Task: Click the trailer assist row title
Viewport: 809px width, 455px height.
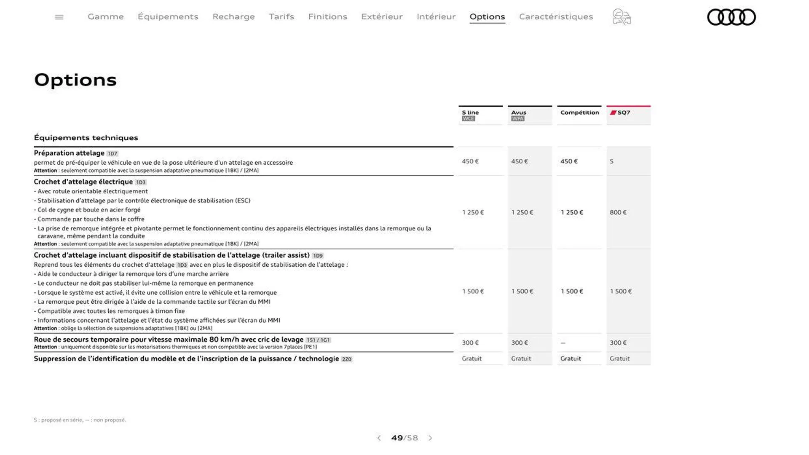Action: 171,255
